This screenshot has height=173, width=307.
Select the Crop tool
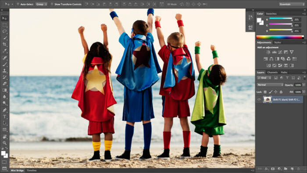(x=4, y=44)
